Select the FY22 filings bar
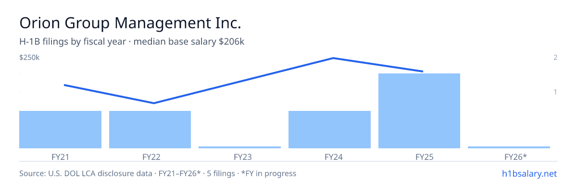This screenshot has width=577, height=192. tap(150, 130)
